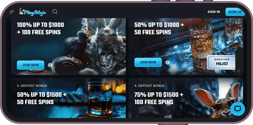The image size is (253, 125).
Task: Click the PlayMojo rabbit logo
Action: [32, 12]
